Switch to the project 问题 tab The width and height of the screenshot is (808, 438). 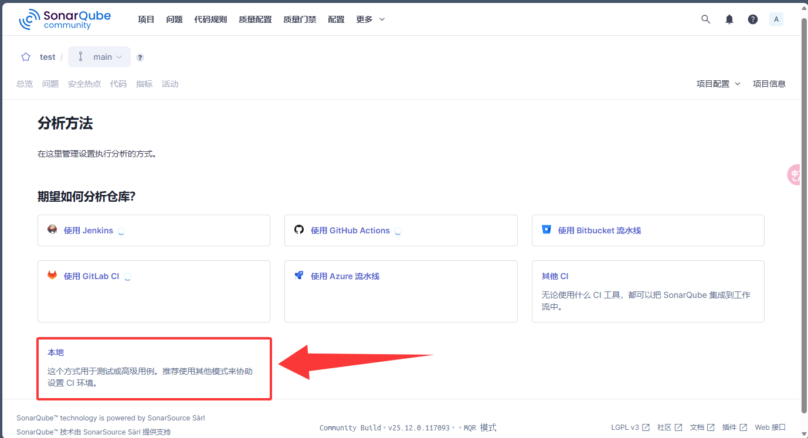coord(50,84)
